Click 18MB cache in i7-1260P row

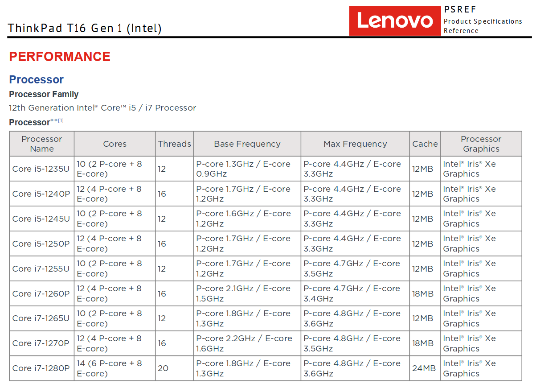425,294
